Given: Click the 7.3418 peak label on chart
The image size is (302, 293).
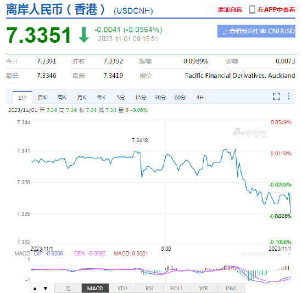Looking at the screenshot, I should [x=140, y=140].
